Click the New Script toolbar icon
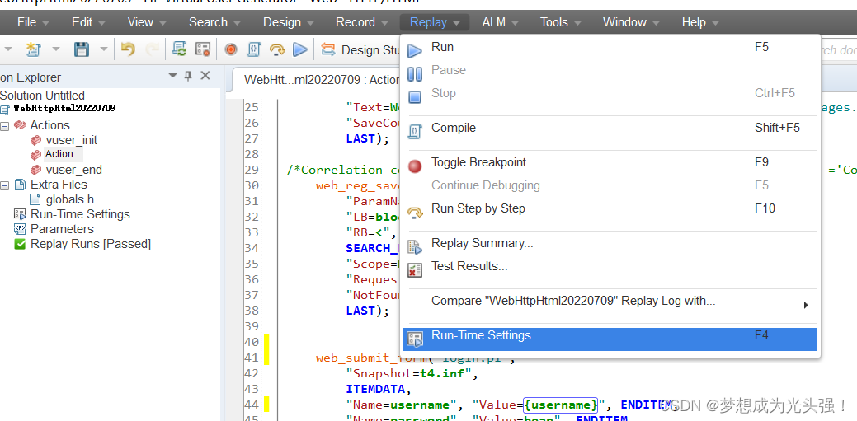This screenshot has width=857, height=421. [33, 49]
